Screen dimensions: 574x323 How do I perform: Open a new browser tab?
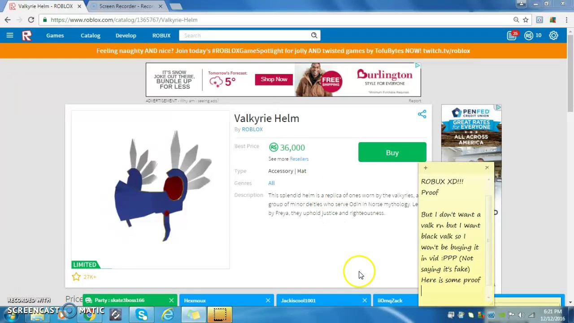(176, 6)
